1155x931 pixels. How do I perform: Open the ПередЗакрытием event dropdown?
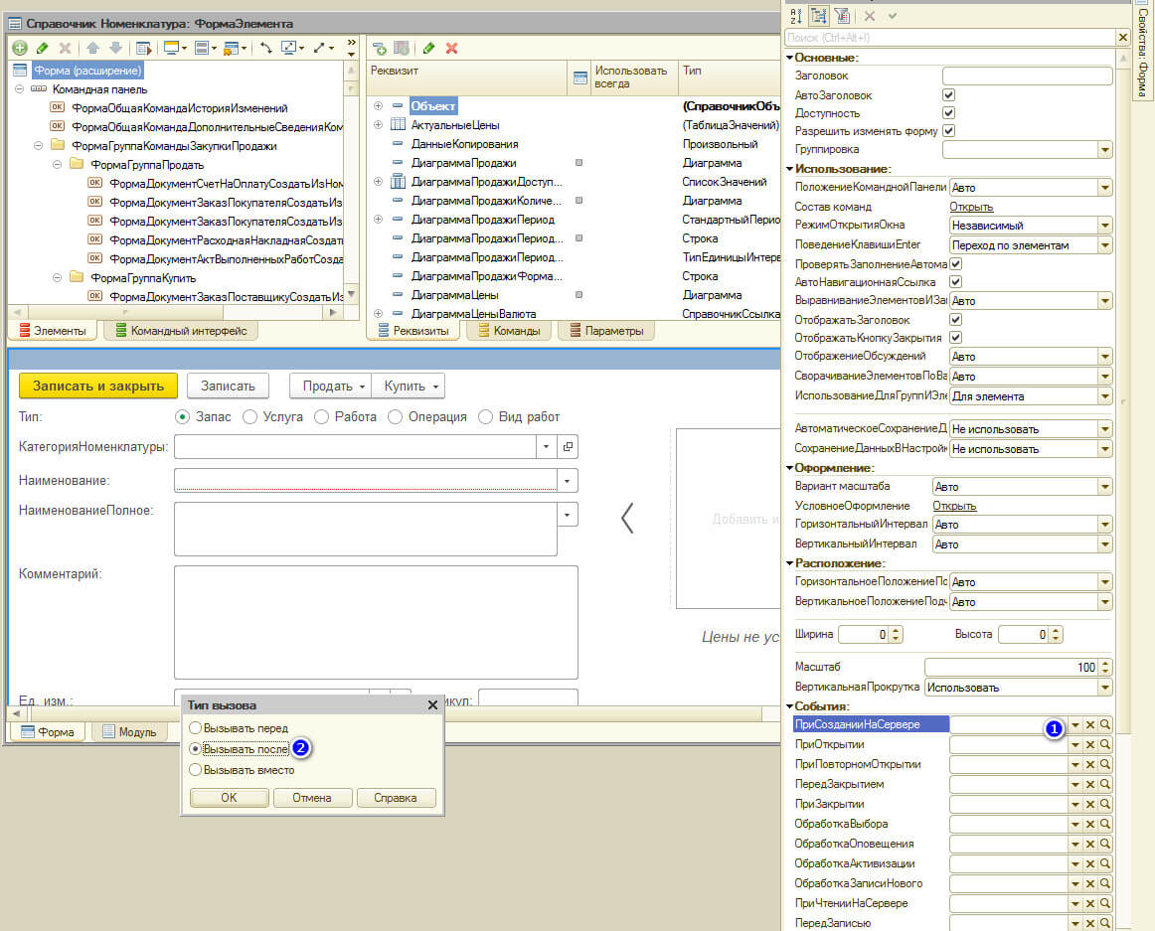click(1074, 785)
